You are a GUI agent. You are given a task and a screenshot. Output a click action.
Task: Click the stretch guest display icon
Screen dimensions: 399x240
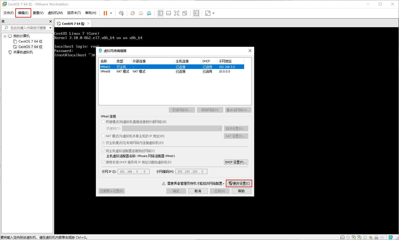pyautogui.click(x=208, y=13)
